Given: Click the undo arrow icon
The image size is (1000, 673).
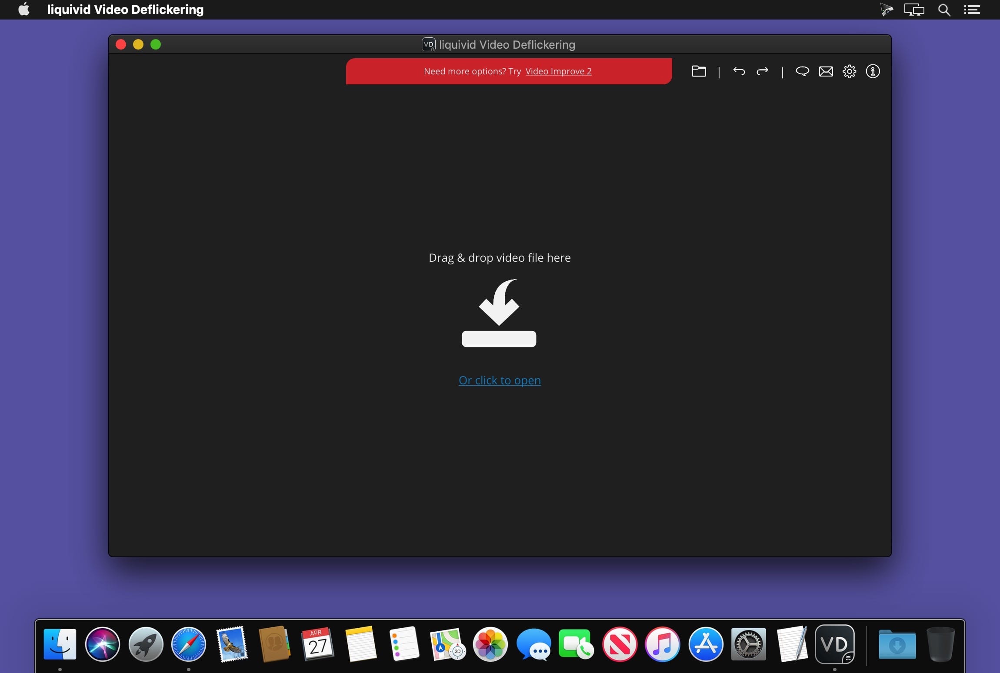Looking at the screenshot, I should tap(739, 71).
